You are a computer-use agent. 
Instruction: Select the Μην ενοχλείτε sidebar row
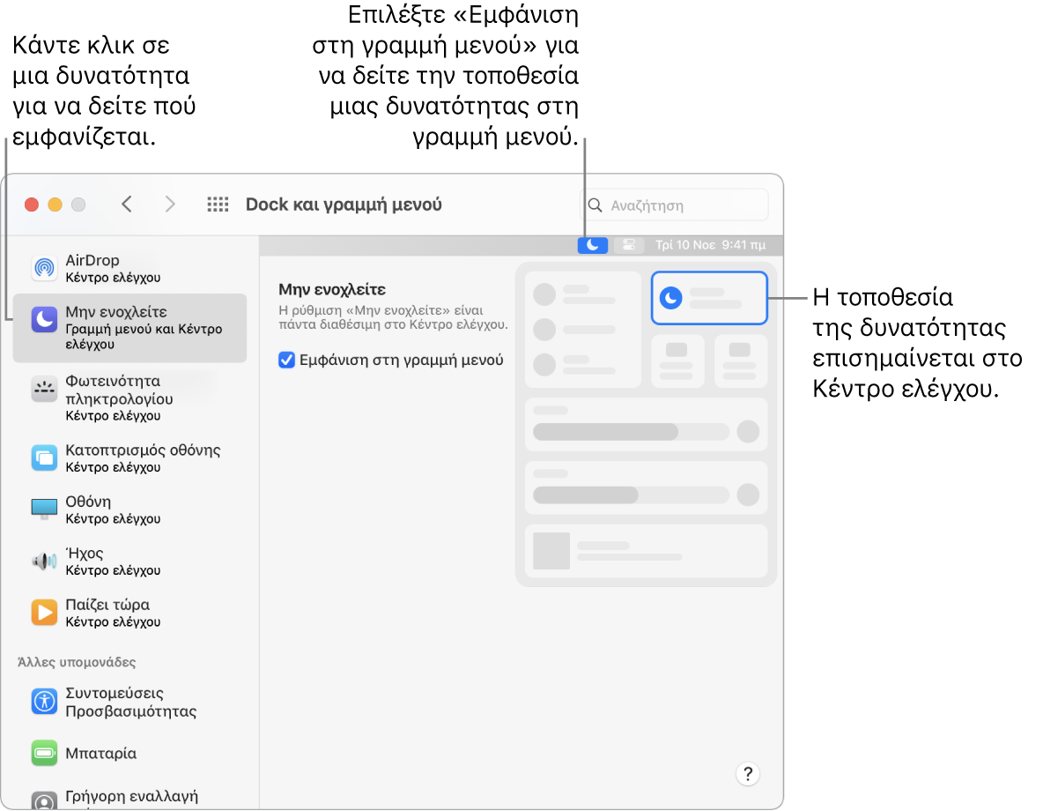click(x=129, y=328)
